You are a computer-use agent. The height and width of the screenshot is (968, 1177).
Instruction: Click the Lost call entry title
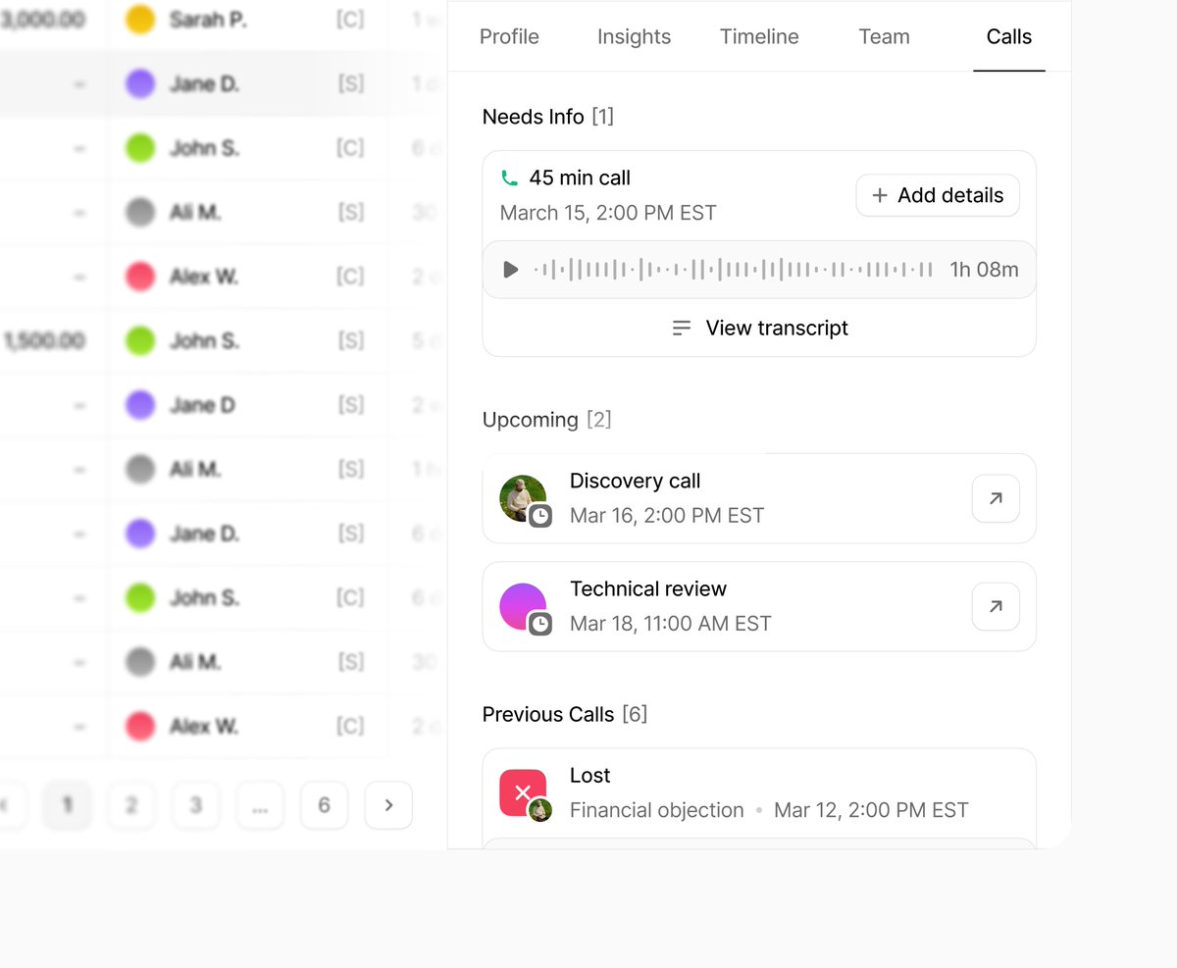click(590, 776)
